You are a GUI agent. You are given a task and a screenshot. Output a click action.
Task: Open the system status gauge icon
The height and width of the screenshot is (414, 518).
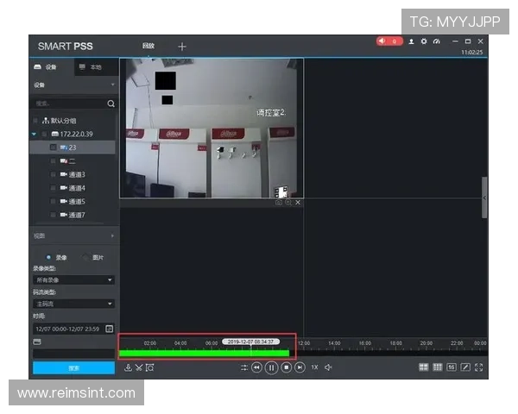[436, 41]
